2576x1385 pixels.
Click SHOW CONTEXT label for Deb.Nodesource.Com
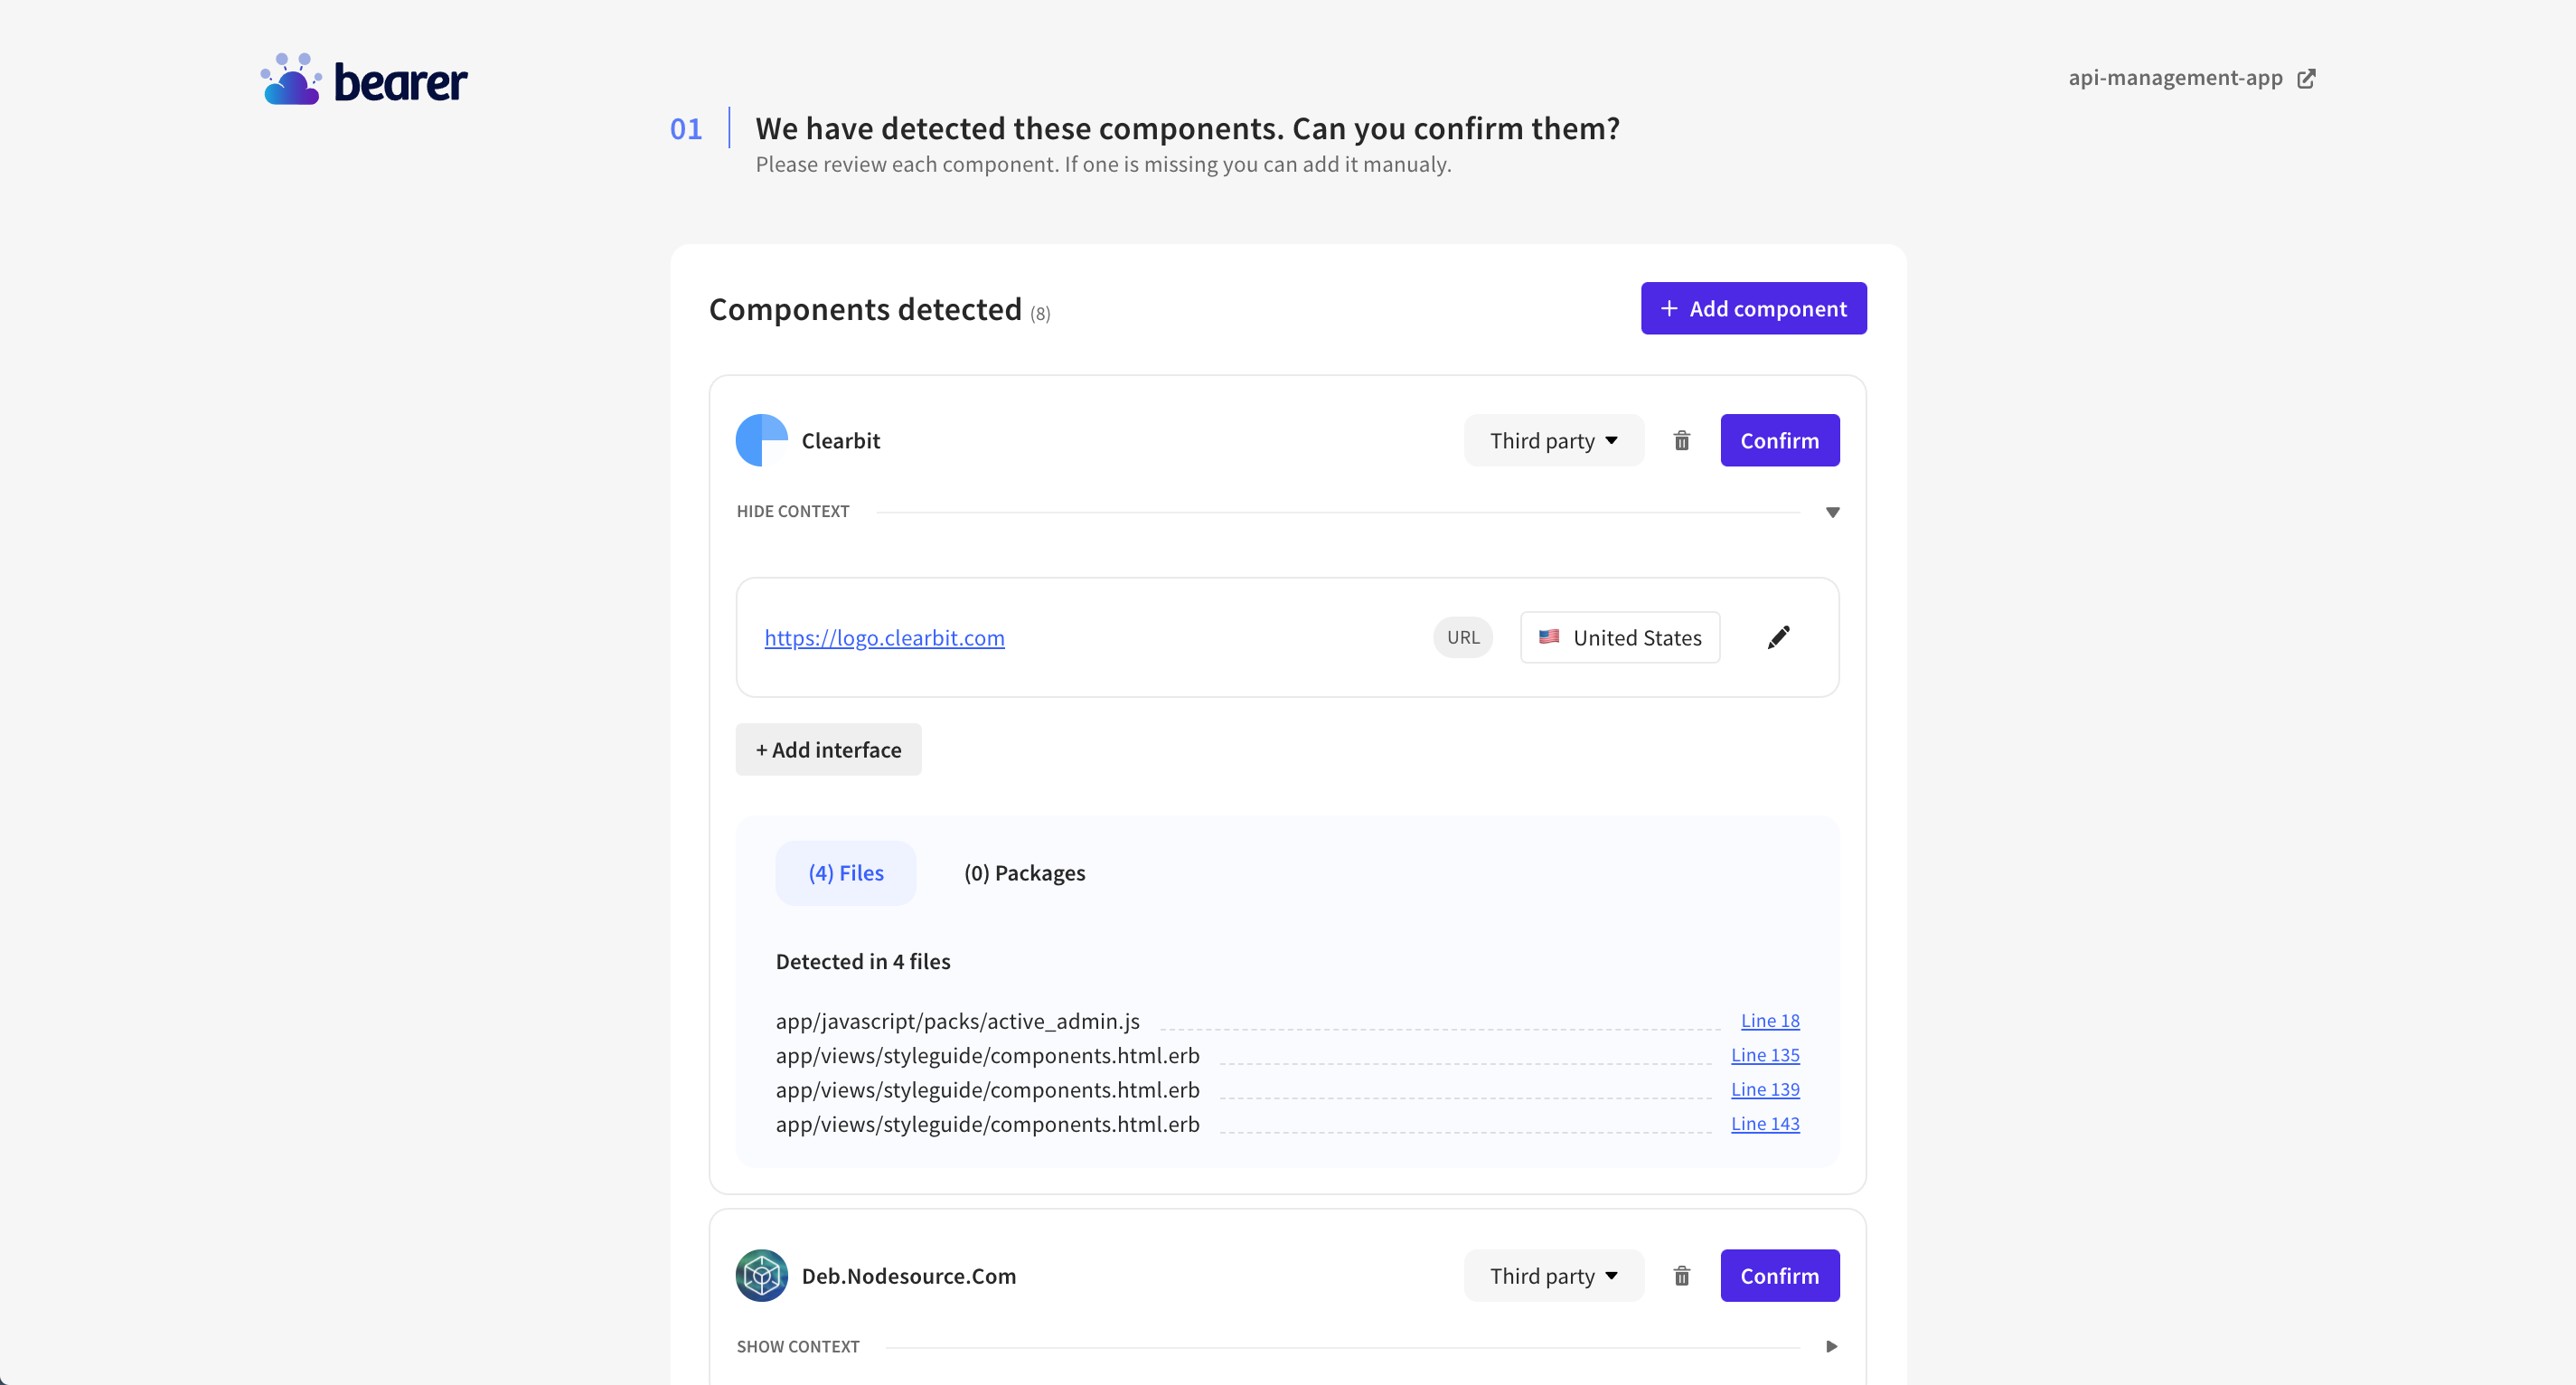[x=797, y=1346]
